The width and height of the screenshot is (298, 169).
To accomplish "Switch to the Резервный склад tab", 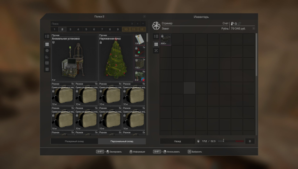I will (x=74, y=141).
